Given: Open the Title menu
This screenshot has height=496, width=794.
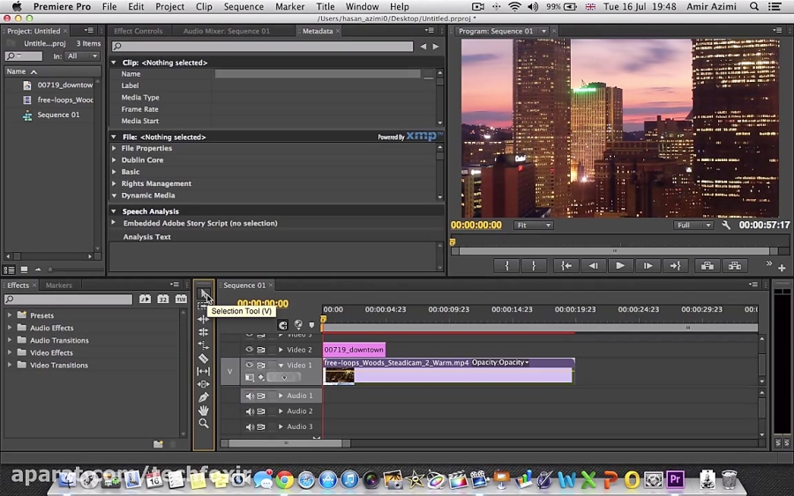Looking at the screenshot, I should point(325,6).
